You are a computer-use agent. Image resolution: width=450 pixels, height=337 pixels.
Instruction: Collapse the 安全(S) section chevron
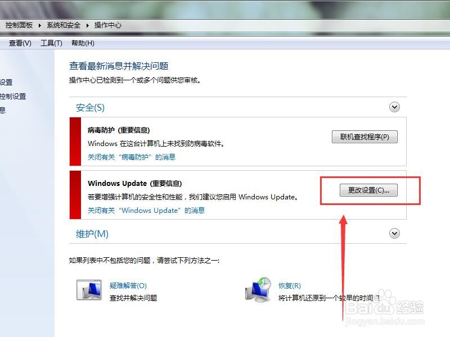coord(394,107)
